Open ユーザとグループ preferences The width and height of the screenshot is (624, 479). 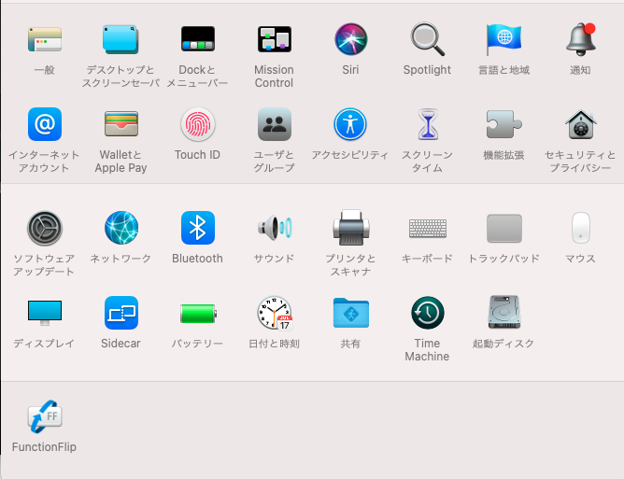pos(275,124)
